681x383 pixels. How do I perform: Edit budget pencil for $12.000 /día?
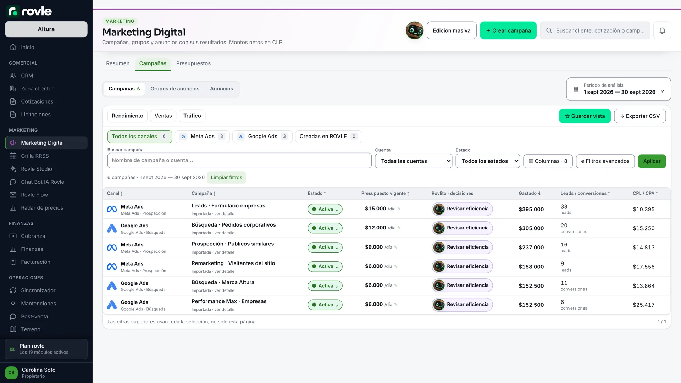pyautogui.click(x=399, y=228)
